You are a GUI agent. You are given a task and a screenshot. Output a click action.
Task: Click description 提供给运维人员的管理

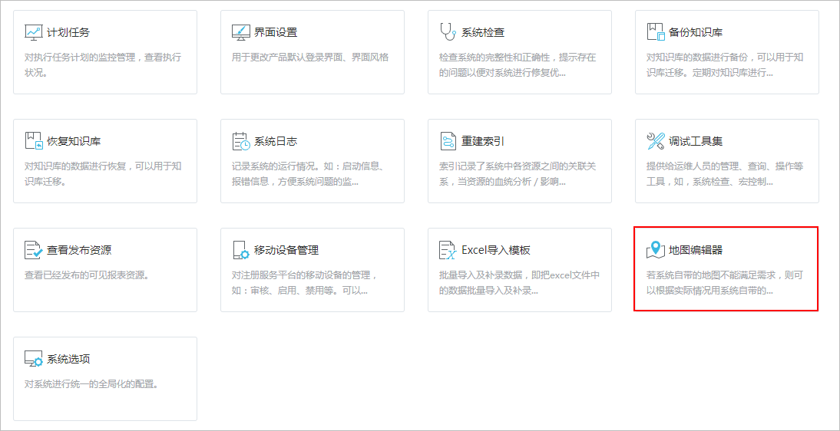[725, 173]
